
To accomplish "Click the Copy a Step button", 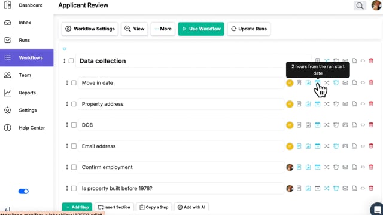I will (x=154, y=207).
